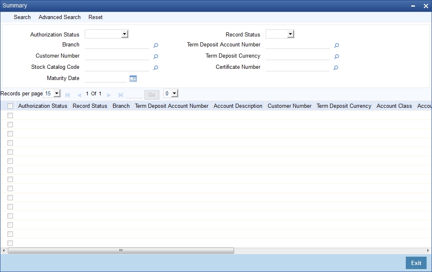Image resolution: width=432 pixels, height=272 pixels.
Task: Click the horizontal scrollbar thumb
Action: click(121, 250)
